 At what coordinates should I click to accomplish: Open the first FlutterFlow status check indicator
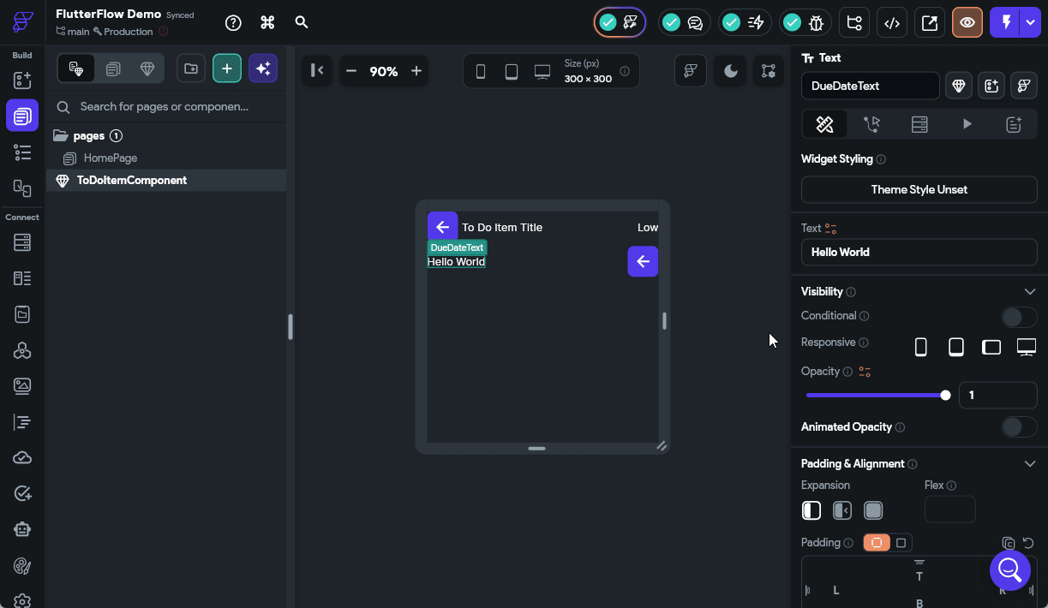pos(620,22)
